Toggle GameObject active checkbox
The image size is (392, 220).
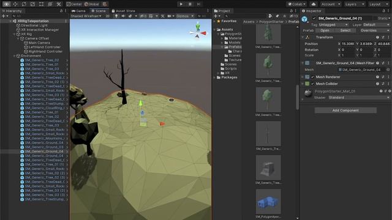point(314,18)
